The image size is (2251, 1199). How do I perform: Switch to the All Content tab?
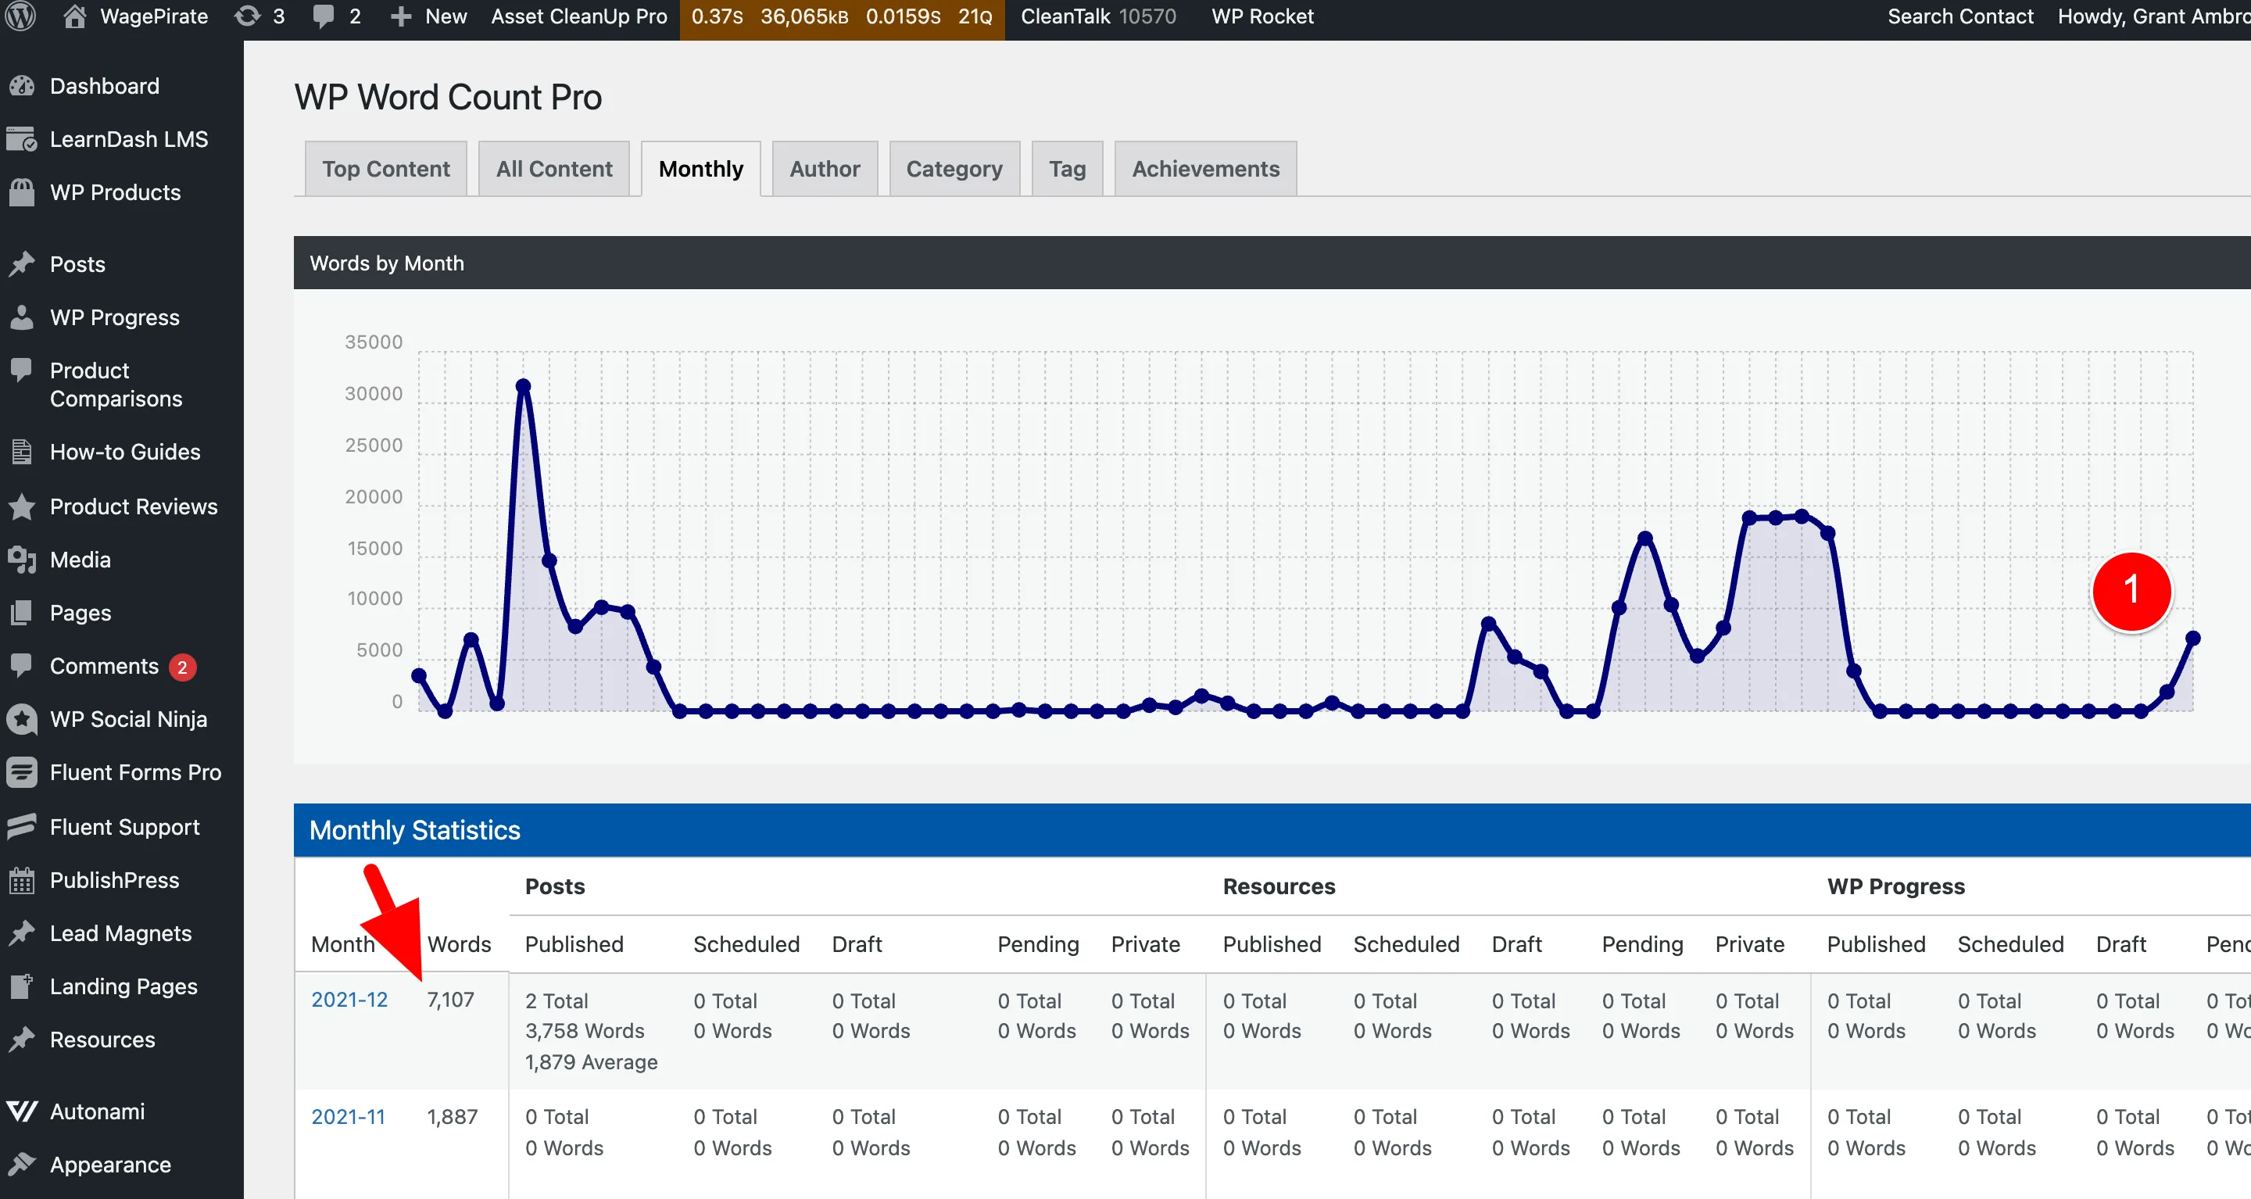[x=554, y=169]
